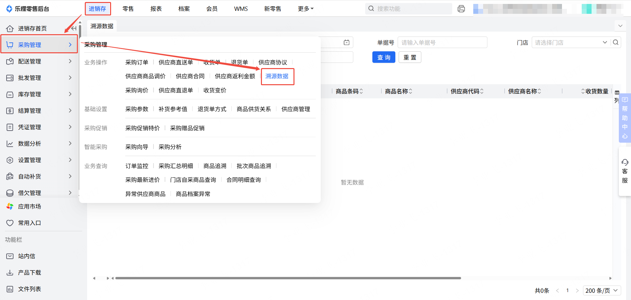Open the 更多 dropdown menu
This screenshot has width=631, height=300.
click(306, 9)
